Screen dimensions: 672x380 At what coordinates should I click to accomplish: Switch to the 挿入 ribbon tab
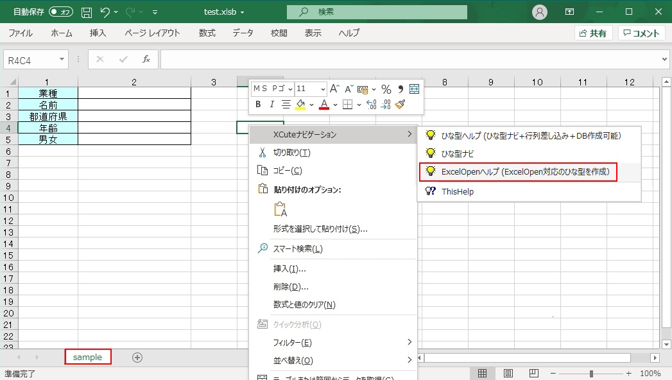(x=98, y=33)
